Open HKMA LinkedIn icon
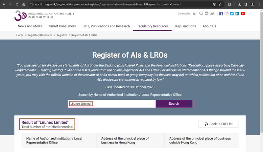This screenshot has width=263, height=152. click(x=237, y=13)
